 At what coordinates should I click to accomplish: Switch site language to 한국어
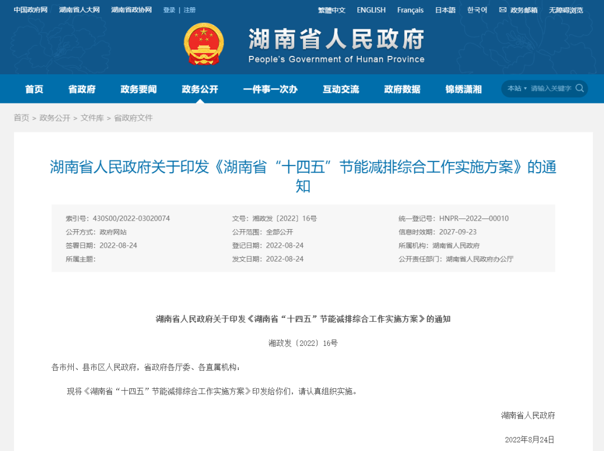coord(476,10)
